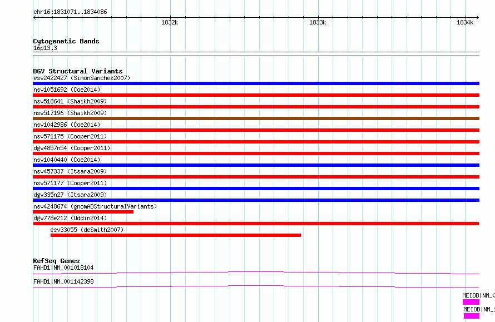Select nsv1040440 (Coe2014) label
This screenshot has width=495, height=322.
pos(67,160)
